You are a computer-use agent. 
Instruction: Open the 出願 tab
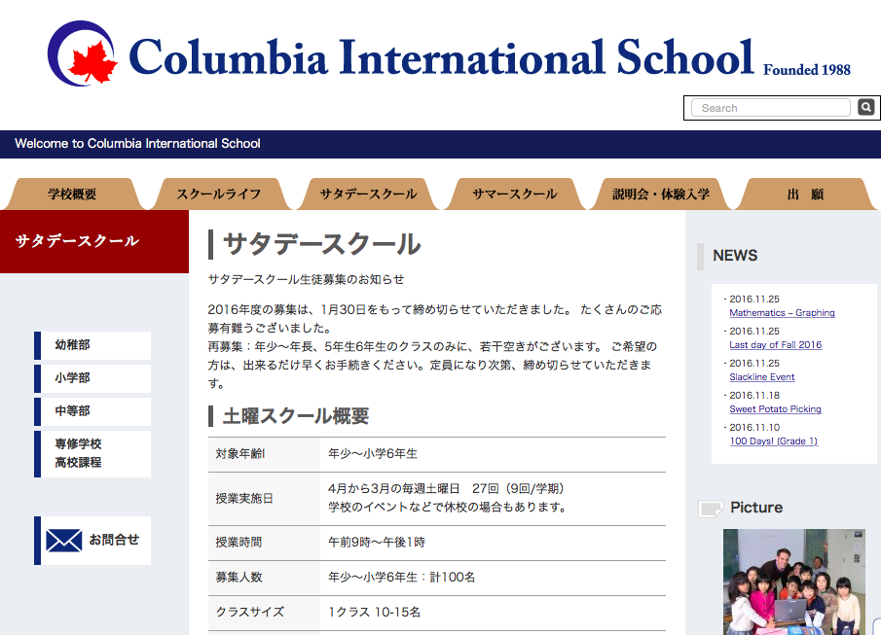click(x=806, y=194)
